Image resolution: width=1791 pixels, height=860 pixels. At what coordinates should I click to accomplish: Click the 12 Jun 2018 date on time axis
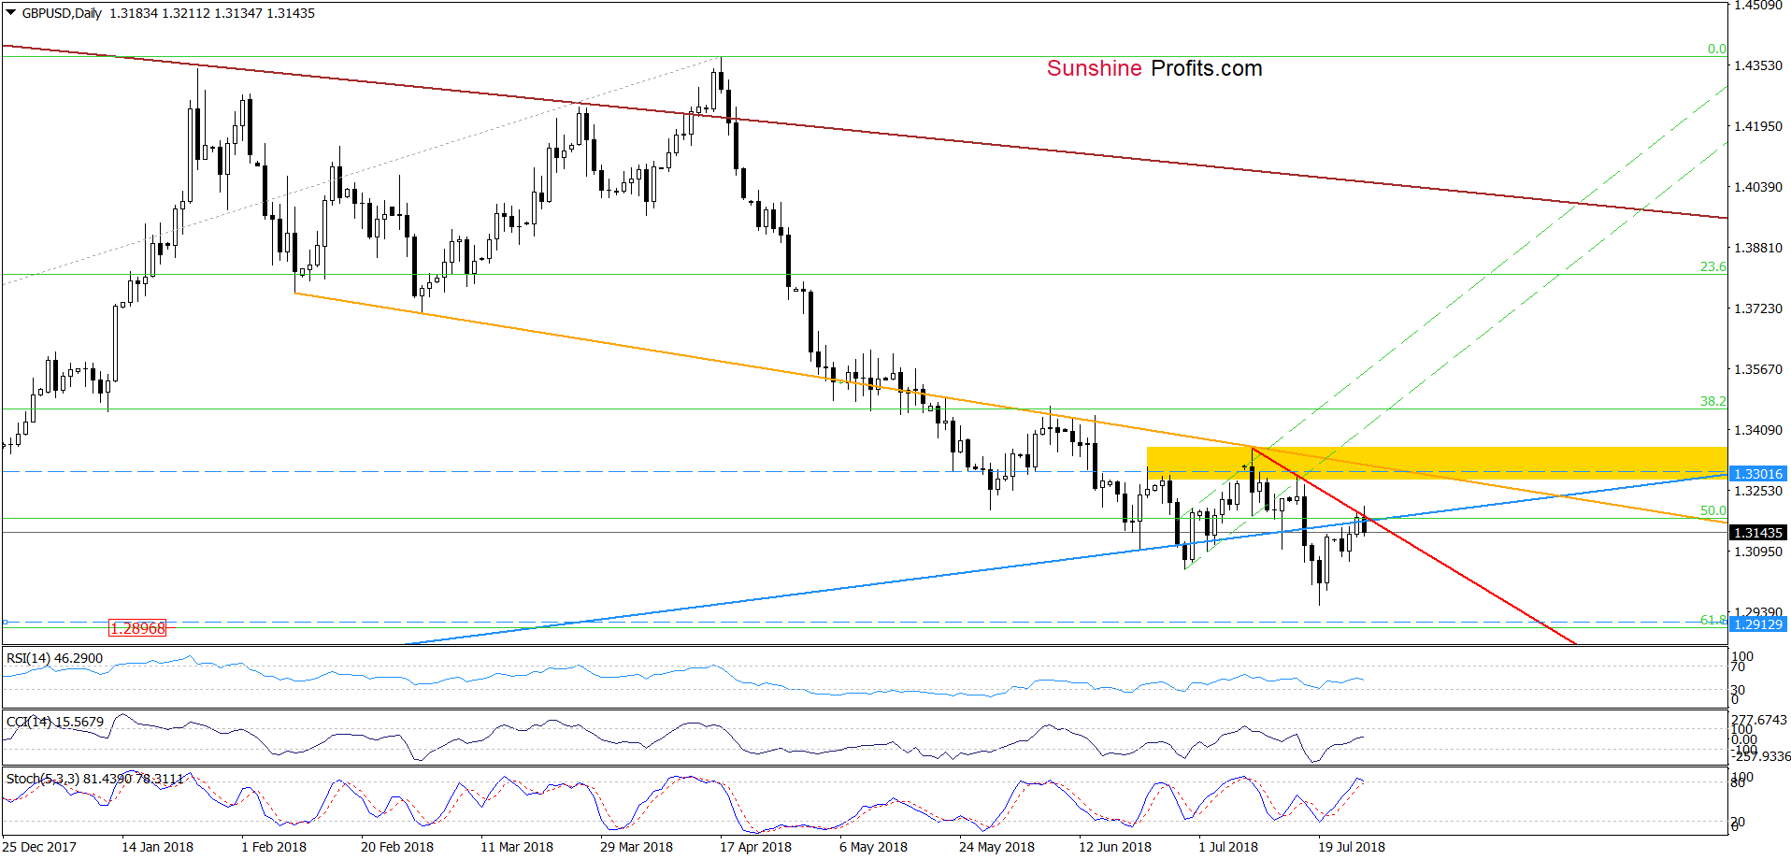(x=1115, y=847)
